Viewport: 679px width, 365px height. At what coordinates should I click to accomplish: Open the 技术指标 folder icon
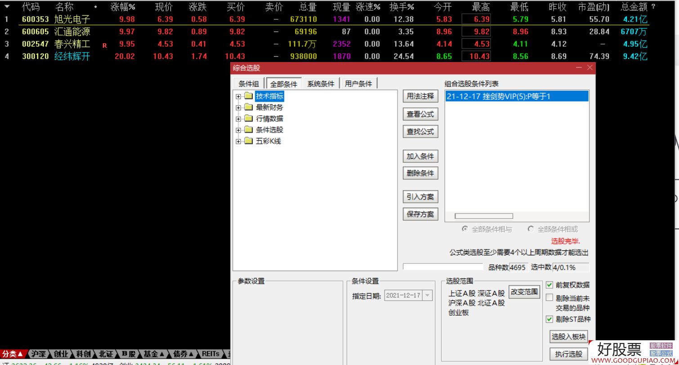pos(249,96)
